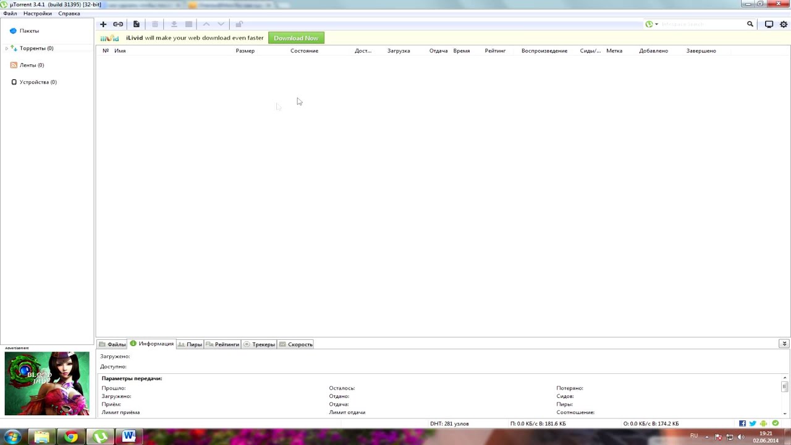Sort by the Состояние column header
The height and width of the screenshot is (445, 791).
pos(305,51)
